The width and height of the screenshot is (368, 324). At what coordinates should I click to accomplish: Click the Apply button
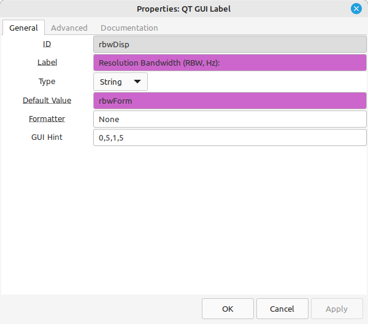pyautogui.click(x=337, y=309)
